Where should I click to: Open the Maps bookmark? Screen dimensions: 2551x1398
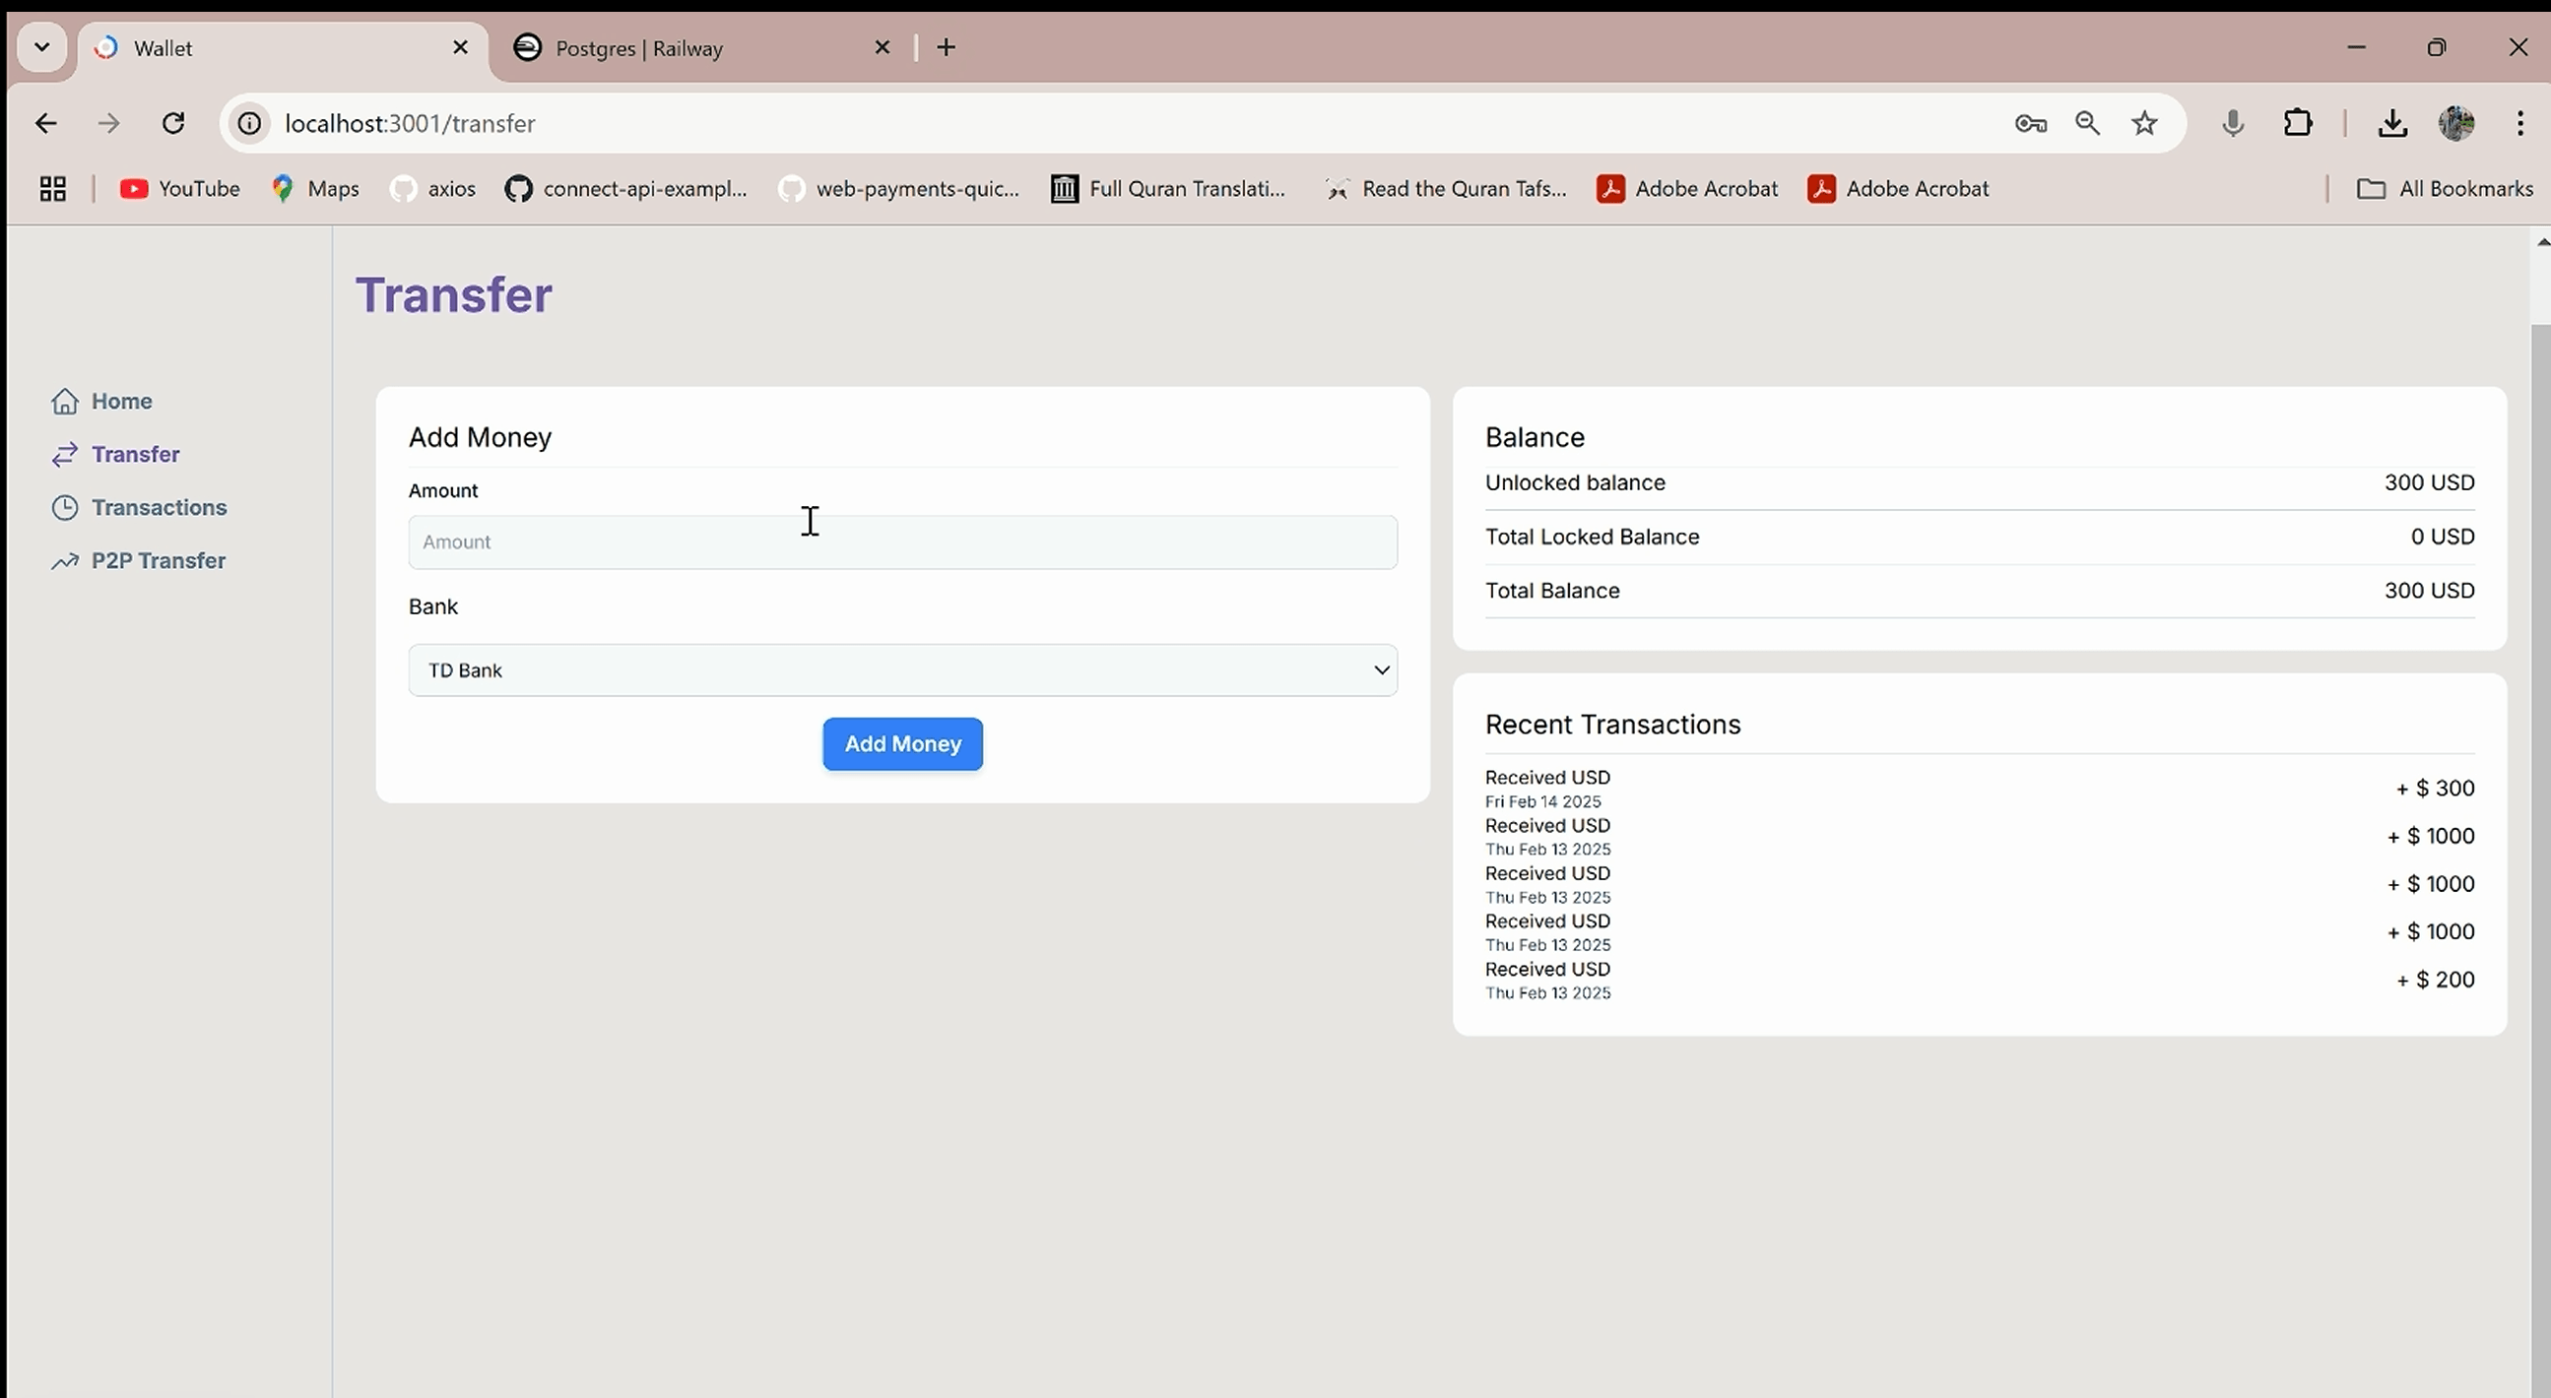314,188
